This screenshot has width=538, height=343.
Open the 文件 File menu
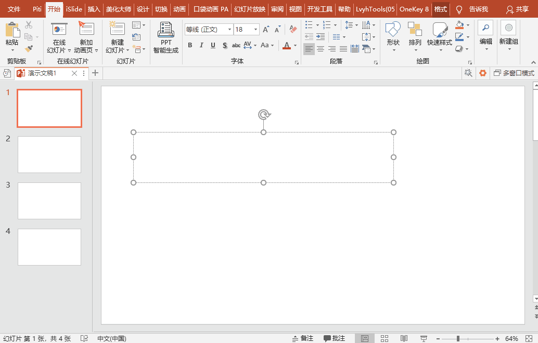(x=14, y=9)
